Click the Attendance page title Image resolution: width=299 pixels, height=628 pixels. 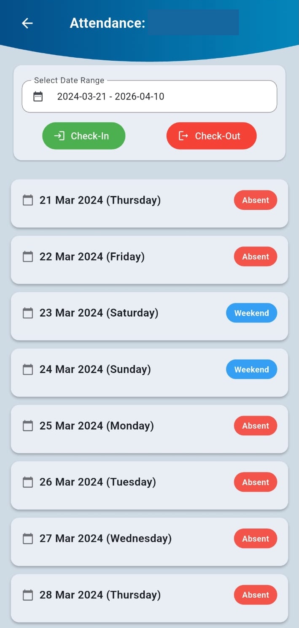(108, 23)
